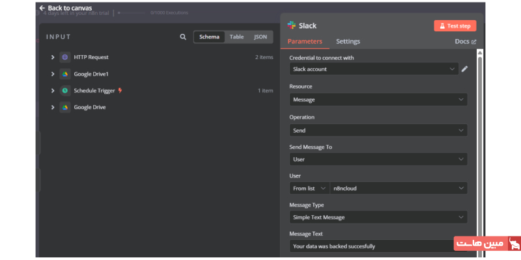
Task: Click the Slack logo icon
Action: tap(292, 26)
